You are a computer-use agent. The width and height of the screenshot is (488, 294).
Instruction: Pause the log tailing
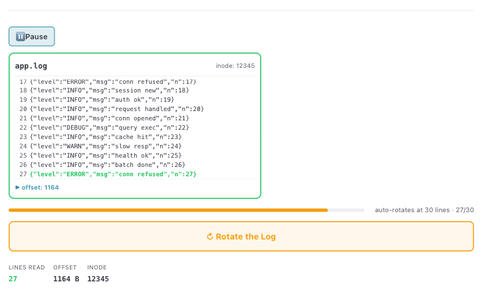point(32,37)
